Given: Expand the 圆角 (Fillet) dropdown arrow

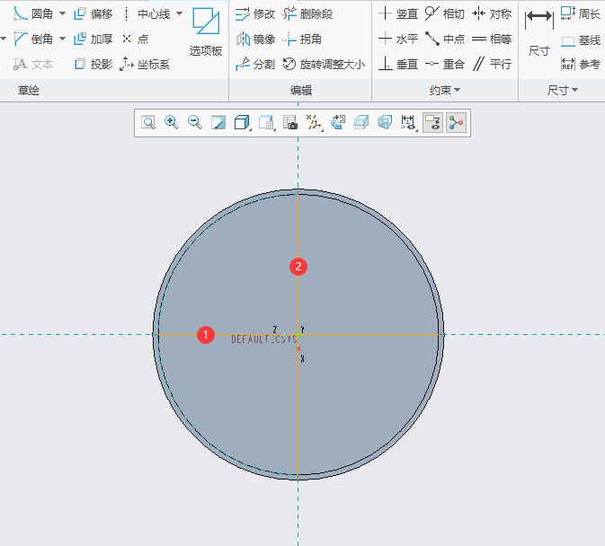Looking at the screenshot, I should click(62, 14).
